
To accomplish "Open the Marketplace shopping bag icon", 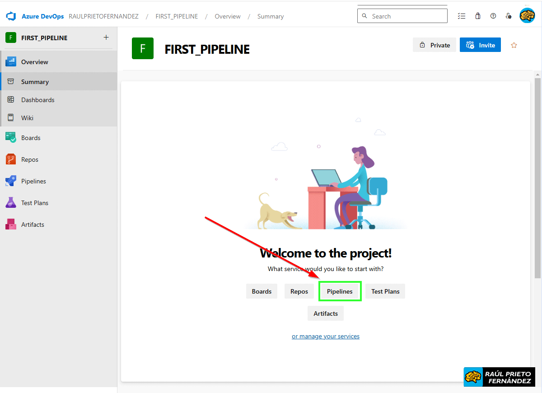I will click(x=478, y=16).
